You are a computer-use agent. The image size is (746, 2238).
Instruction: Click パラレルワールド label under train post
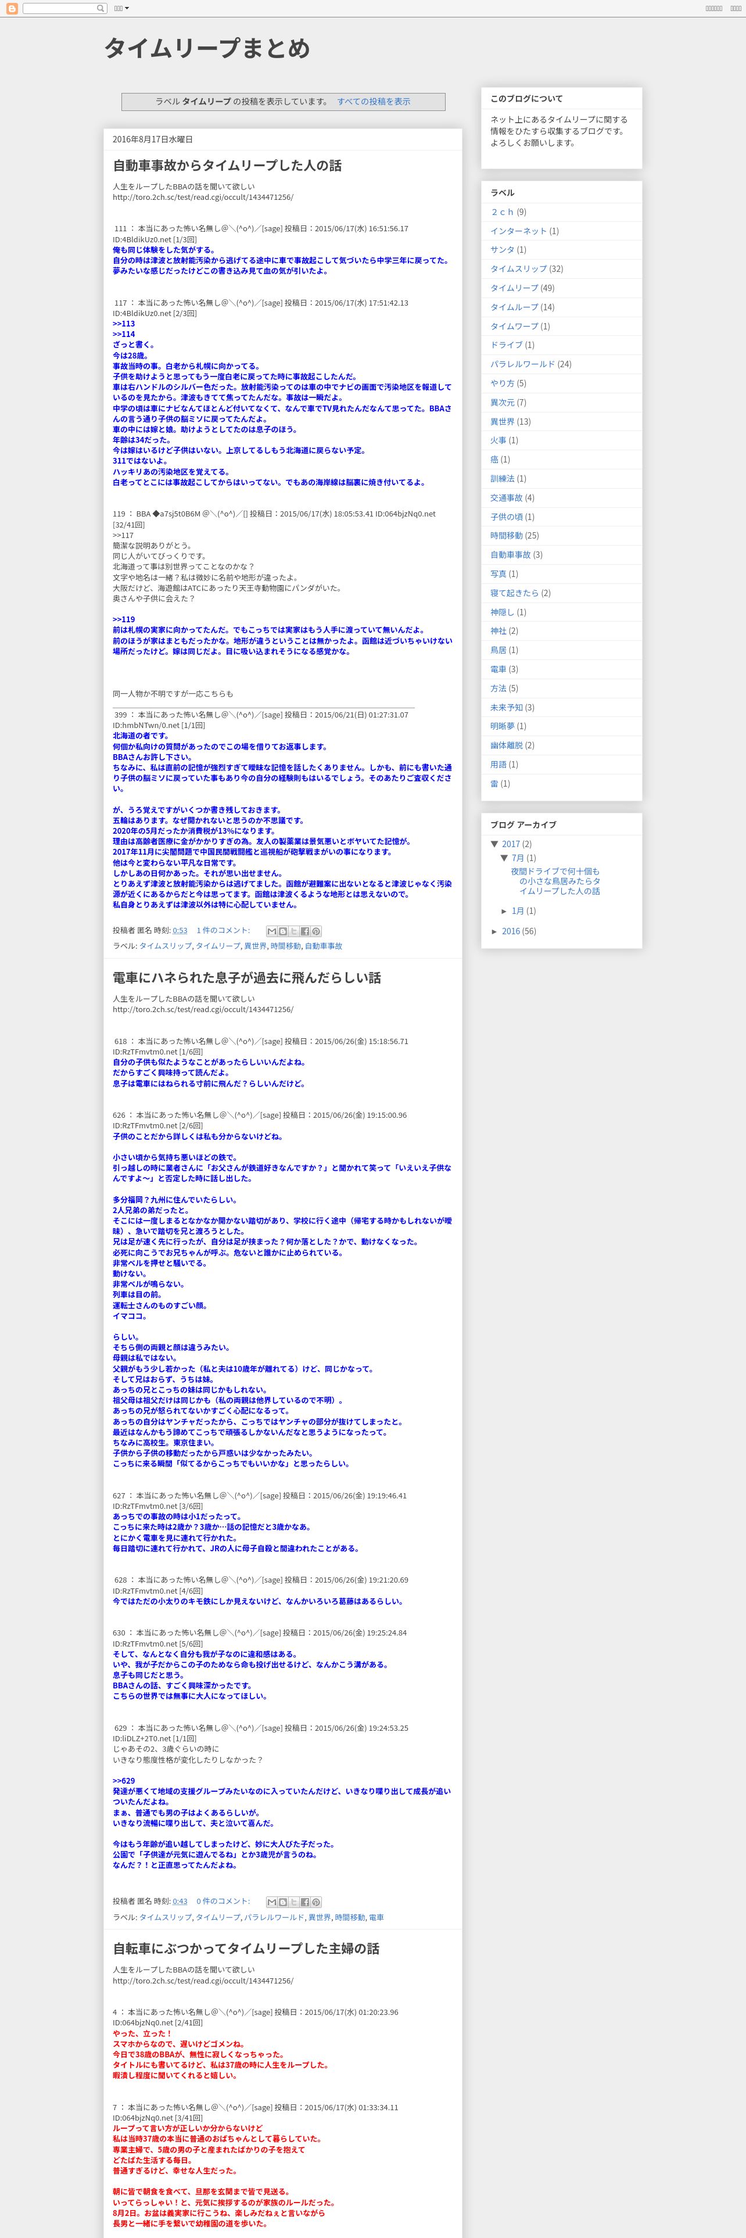click(274, 1917)
